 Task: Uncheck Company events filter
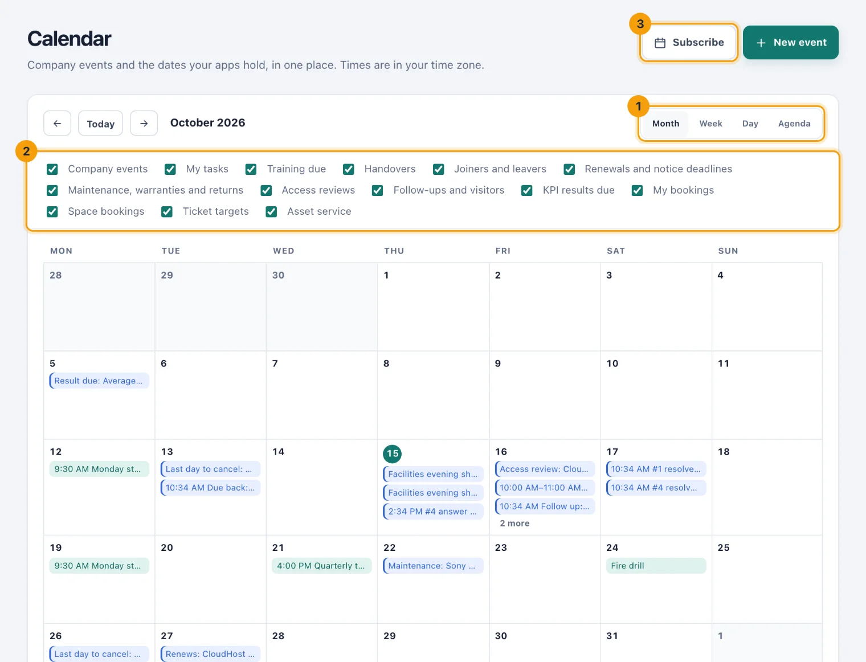click(52, 169)
